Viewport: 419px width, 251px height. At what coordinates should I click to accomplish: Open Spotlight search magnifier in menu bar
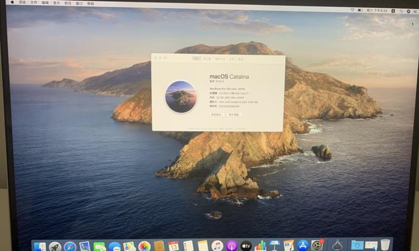(x=401, y=11)
